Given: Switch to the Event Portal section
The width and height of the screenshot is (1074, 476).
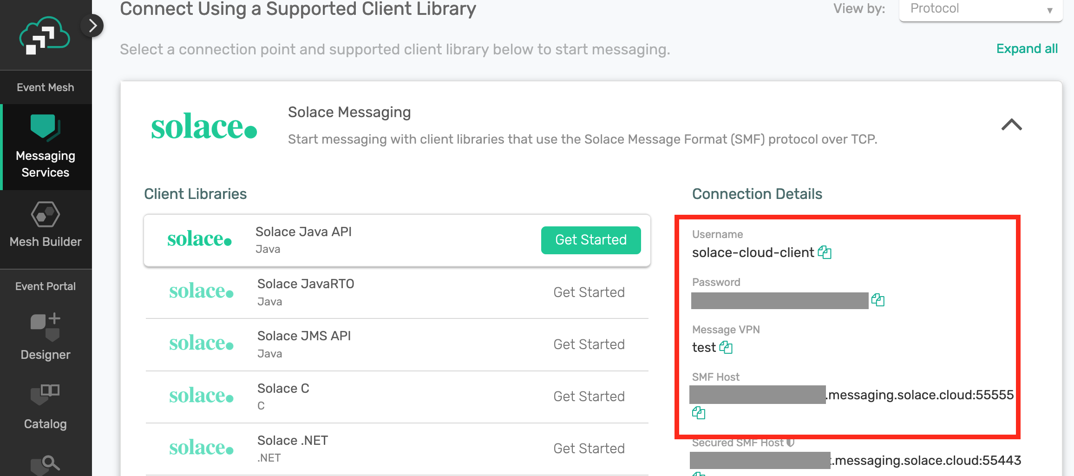Looking at the screenshot, I should pyautogui.click(x=45, y=286).
